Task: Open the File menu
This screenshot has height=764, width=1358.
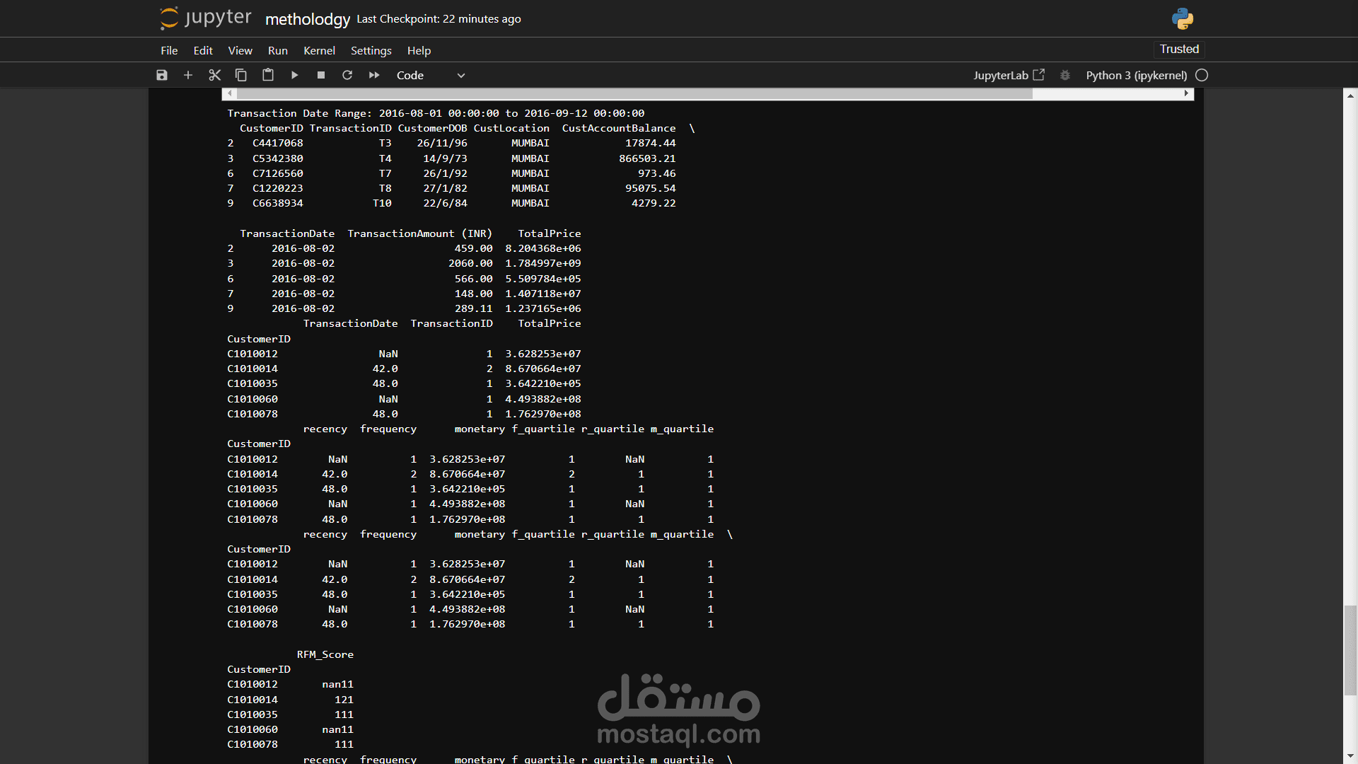Action: (169, 50)
